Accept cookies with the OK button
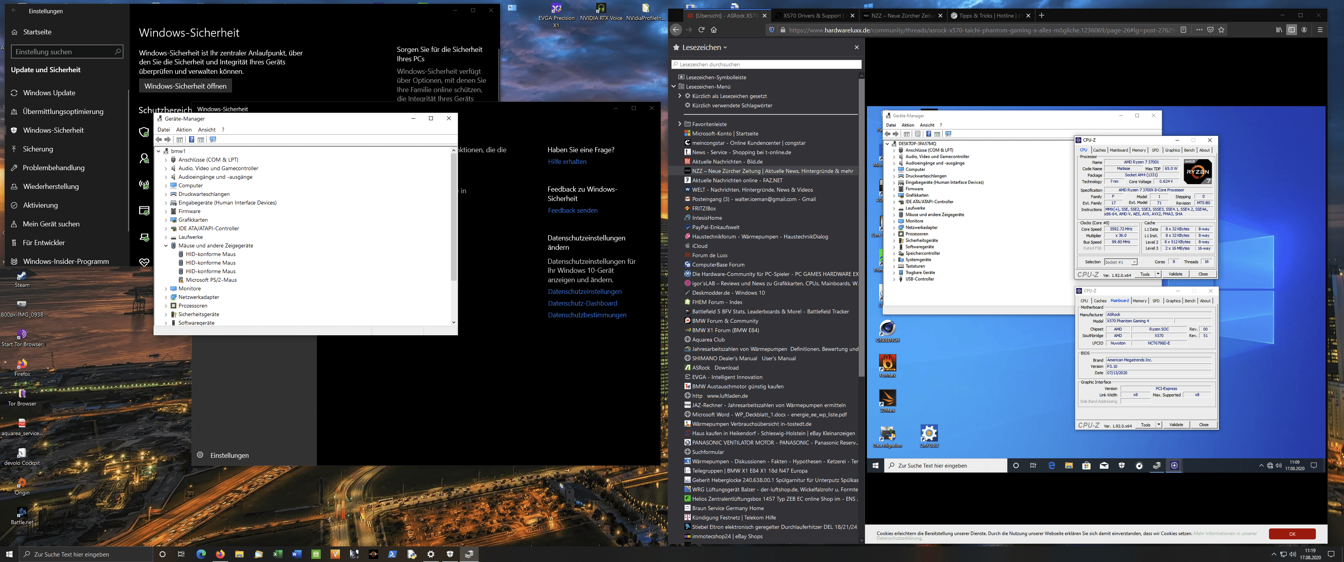Screen dimensions: 1344x562 1292,534
